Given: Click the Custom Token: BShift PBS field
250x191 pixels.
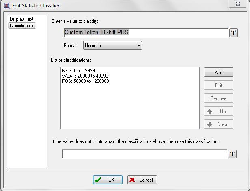Looking at the screenshot, I should coord(146,33).
